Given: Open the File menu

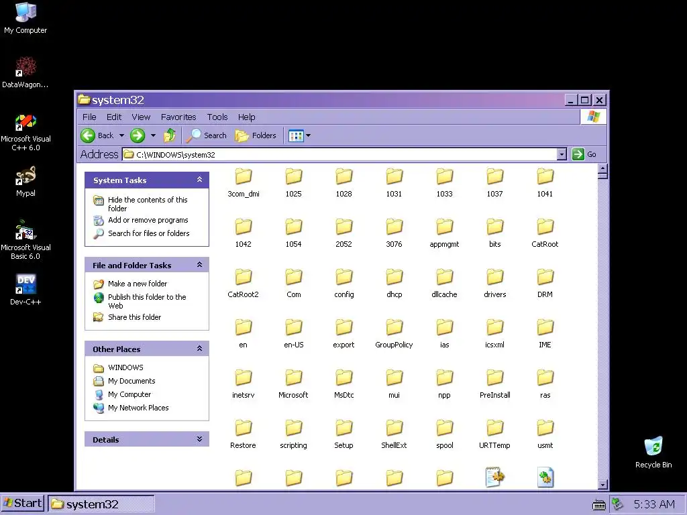Looking at the screenshot, I should click(x=89, y=117).
